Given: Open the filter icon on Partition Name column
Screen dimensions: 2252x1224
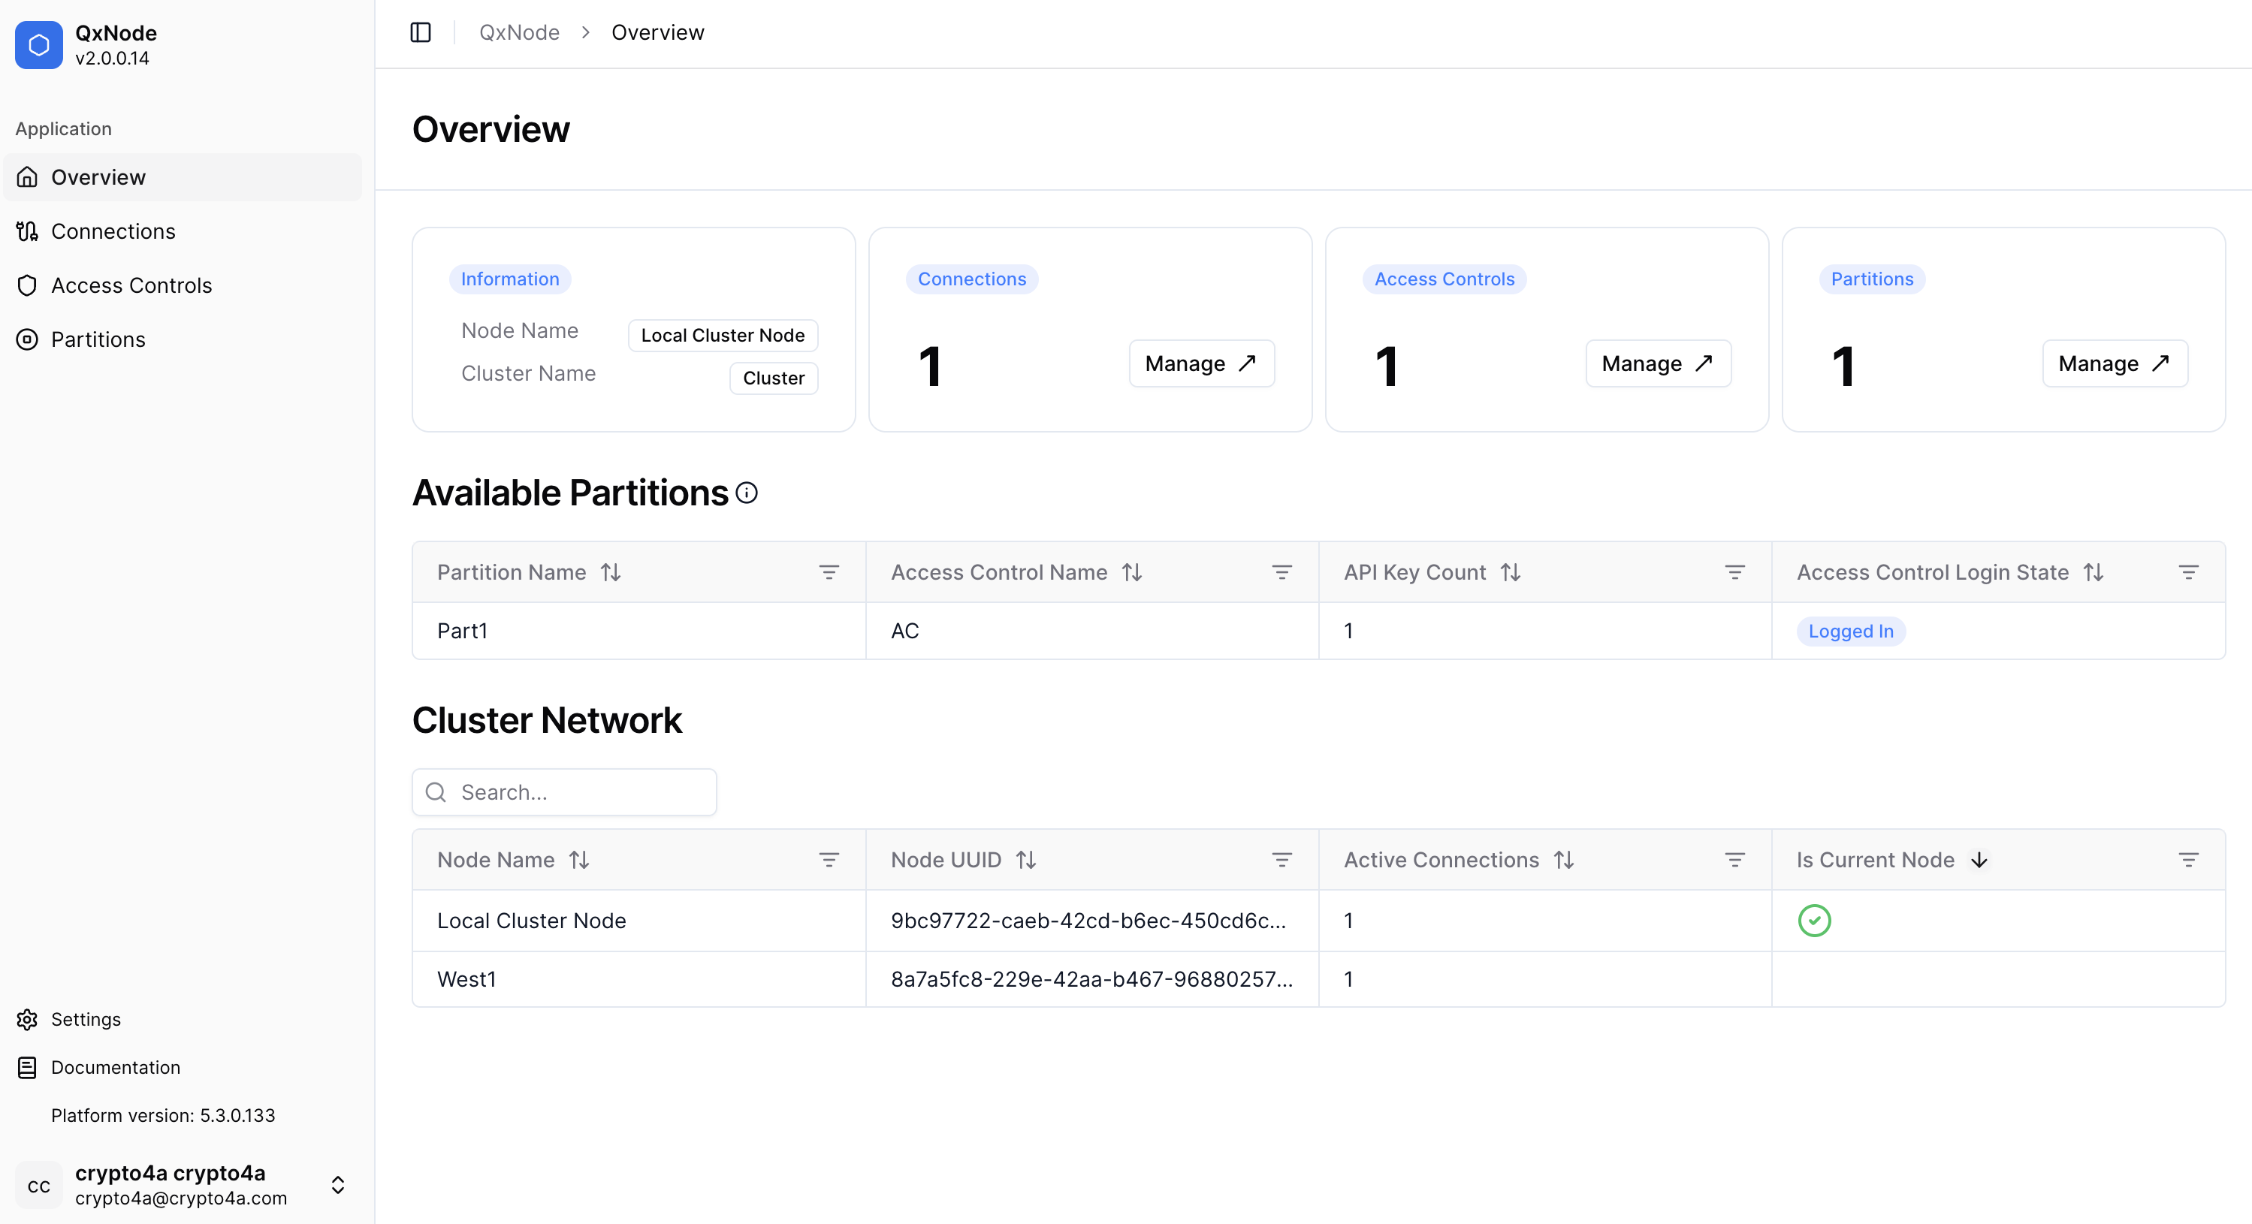Looking at the screenshot, I should pos(829,572).
